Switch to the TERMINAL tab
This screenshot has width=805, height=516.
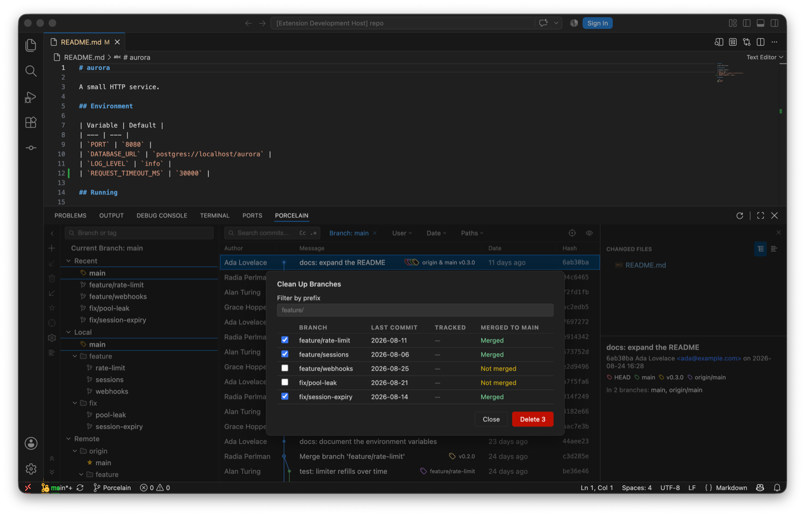coord(215,216)
